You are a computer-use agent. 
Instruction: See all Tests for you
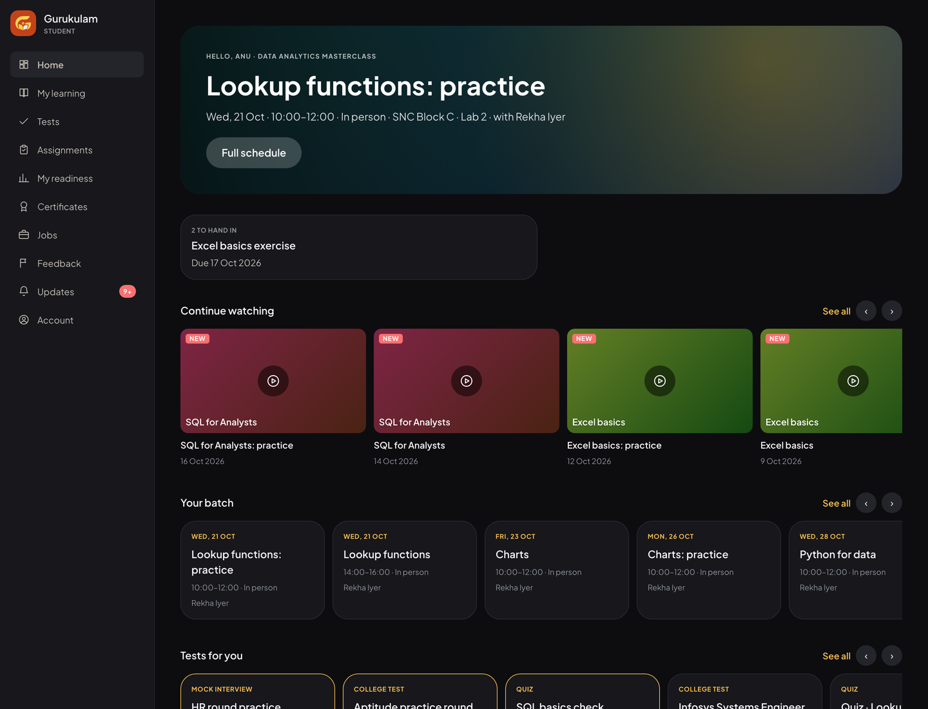pos(836,656)
